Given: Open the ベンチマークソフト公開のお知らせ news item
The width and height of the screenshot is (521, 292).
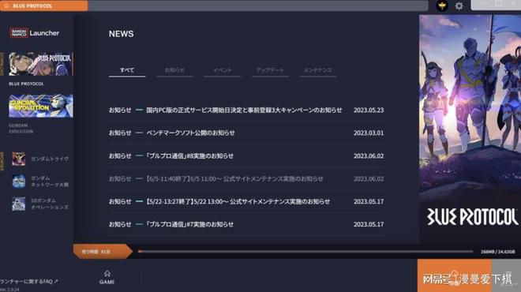Looking at the screenshot, I should pyautogui.click(x=246, y=133).
